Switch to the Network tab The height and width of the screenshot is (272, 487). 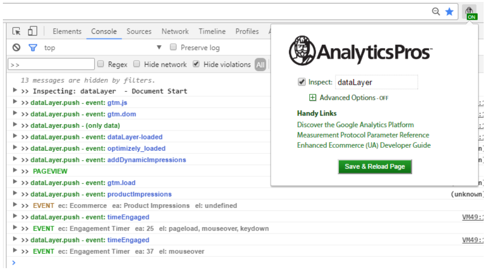[x=175, y=31]
